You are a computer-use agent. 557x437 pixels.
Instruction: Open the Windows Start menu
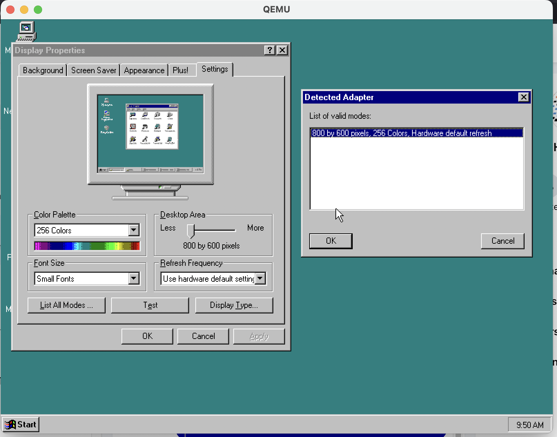(21, 425)
